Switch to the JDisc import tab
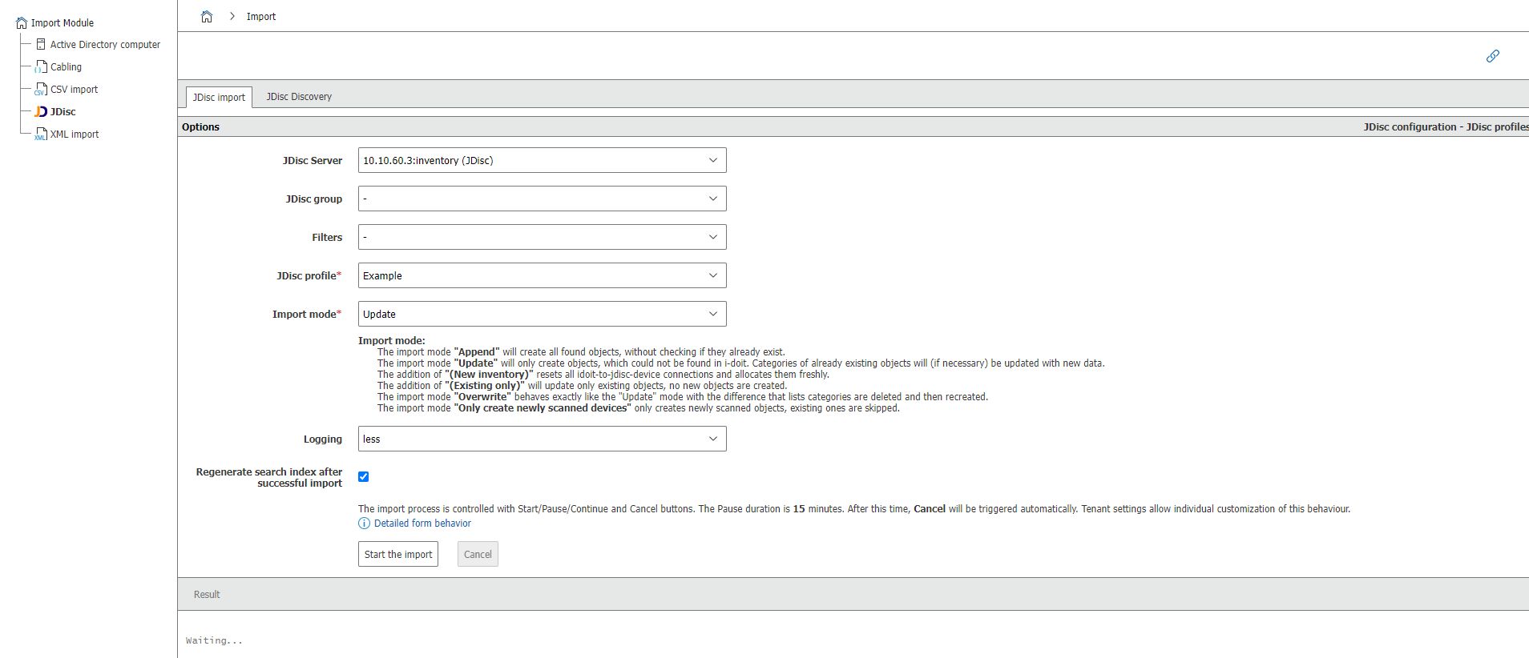 [219, 97]
